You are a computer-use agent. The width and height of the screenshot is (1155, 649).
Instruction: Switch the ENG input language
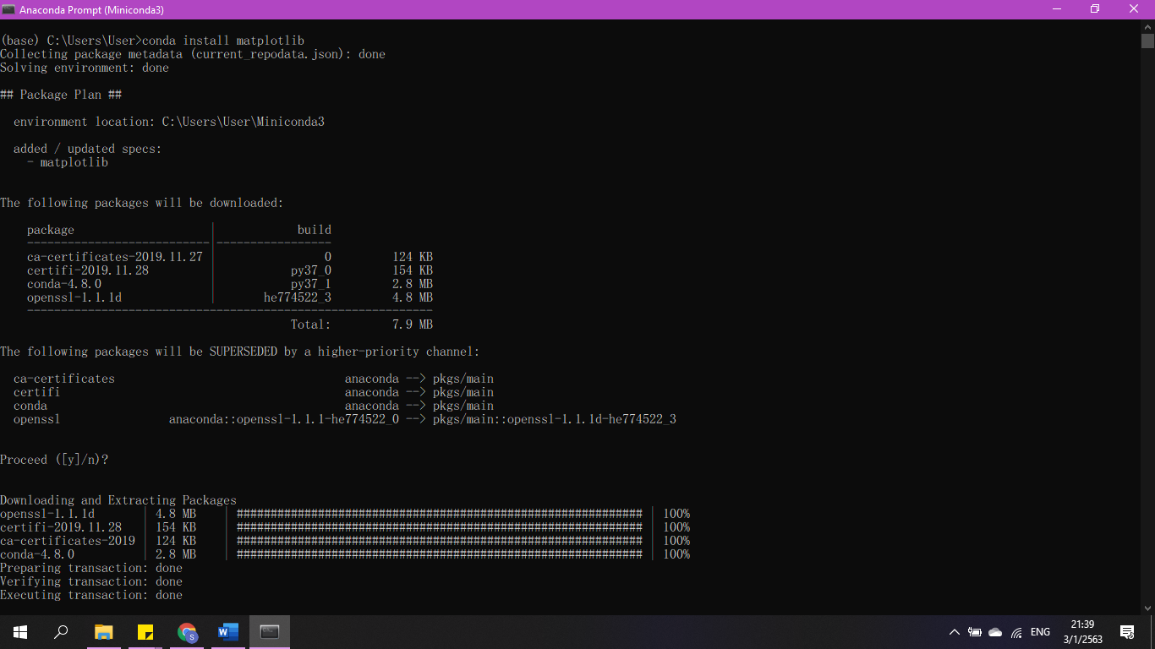[x=1040, y=632]
